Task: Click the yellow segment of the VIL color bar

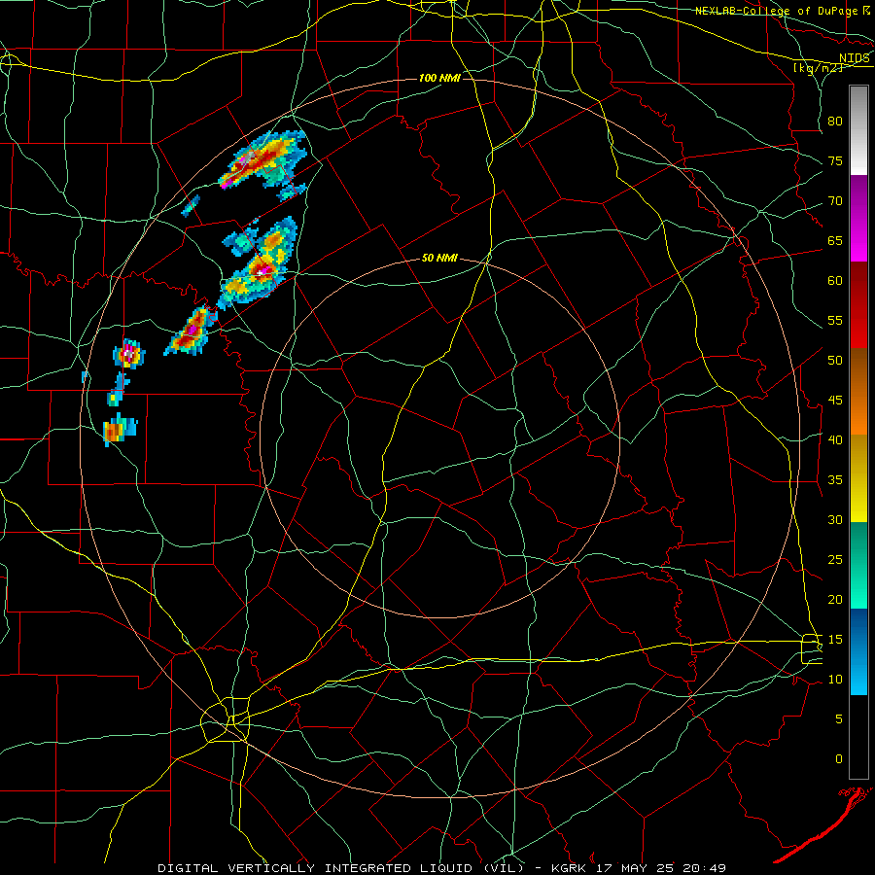Action: tap(858, 478)
